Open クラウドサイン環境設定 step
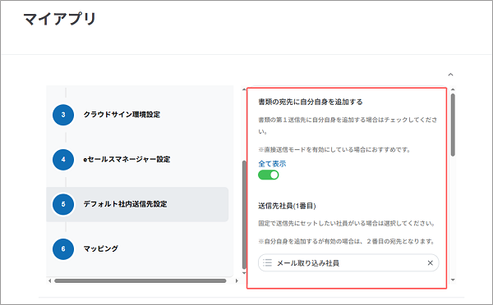The height and width of the screenshot is (305, 493). point(122,115)
